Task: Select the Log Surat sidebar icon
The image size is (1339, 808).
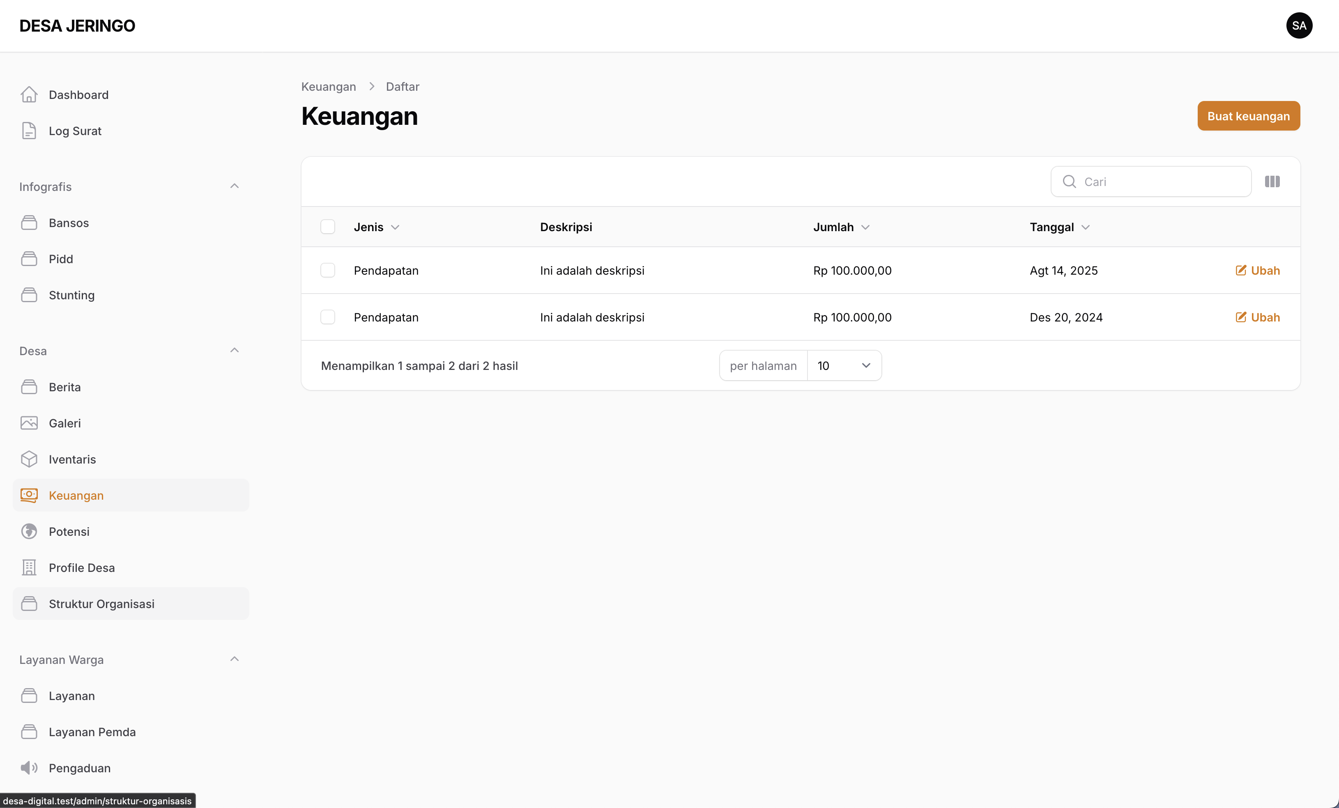Action: click(29, 131)
